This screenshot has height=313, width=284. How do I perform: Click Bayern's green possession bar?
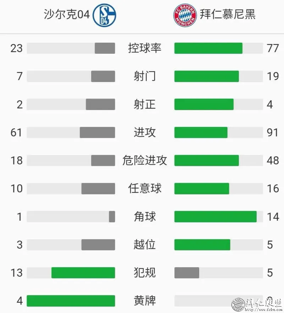point(208,48)
